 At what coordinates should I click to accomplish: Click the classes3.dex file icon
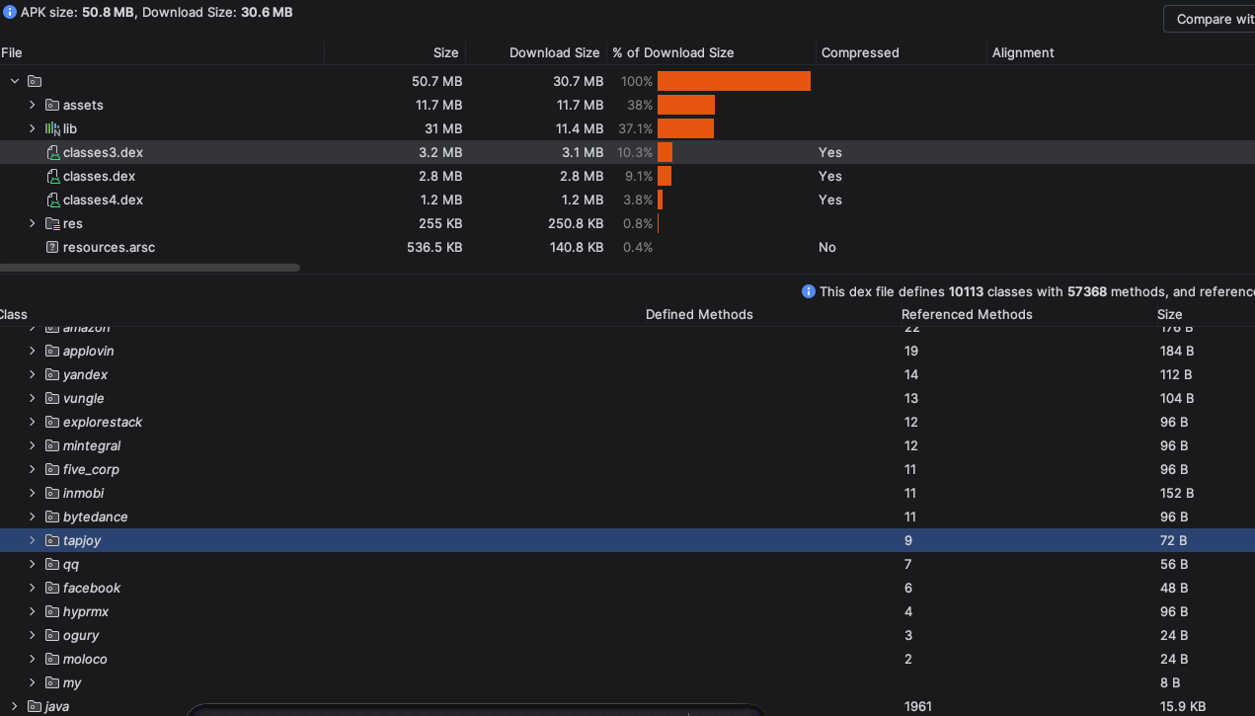point(53,152)
